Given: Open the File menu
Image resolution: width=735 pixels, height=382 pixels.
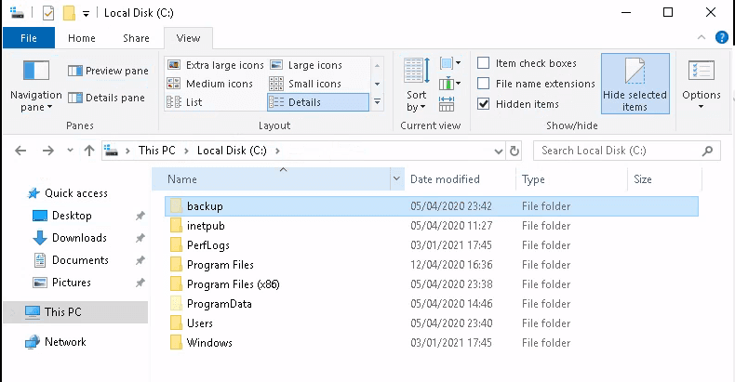Looking at the screenshot, I should pyautogui.click(x=29, y=38).
